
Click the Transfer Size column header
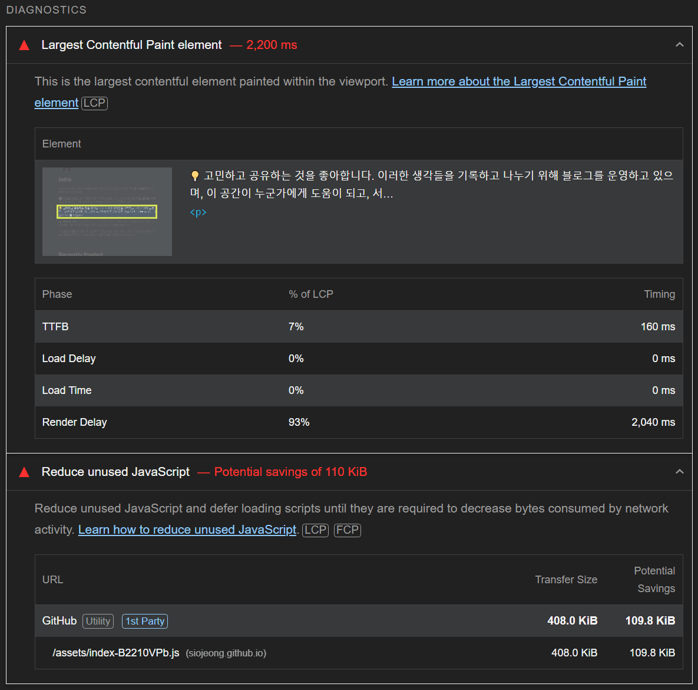(565, 580)
